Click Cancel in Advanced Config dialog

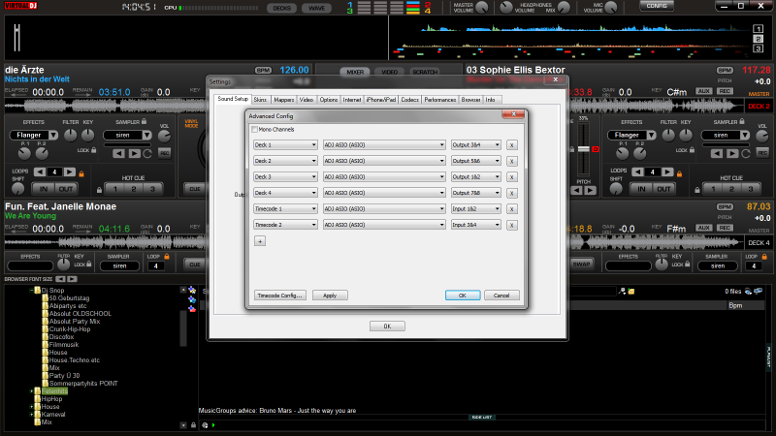point(501,296)
